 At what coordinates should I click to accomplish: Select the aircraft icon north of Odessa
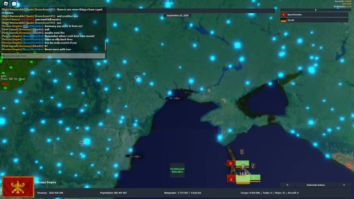click(137, 78)
